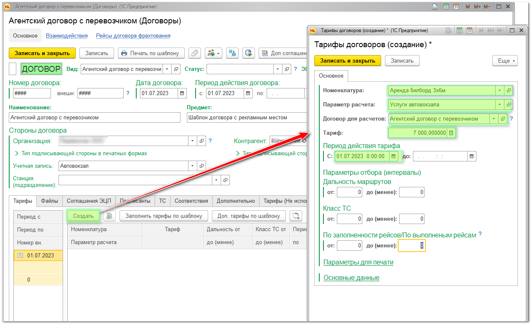Open calendar picker for Дата договора
The width and height of the screenshot is (532, 325).
tap(182, 93)
